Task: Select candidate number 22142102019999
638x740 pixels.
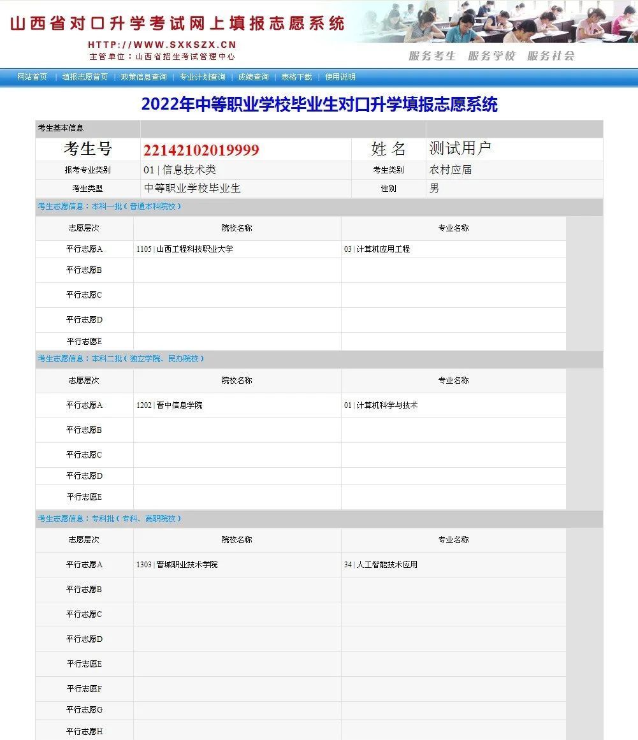Action: click(x=201, y=150)
